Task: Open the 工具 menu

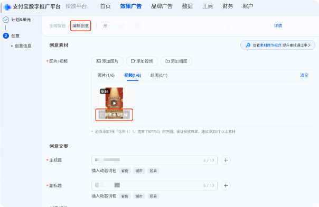Action: [x=208, y=6]
